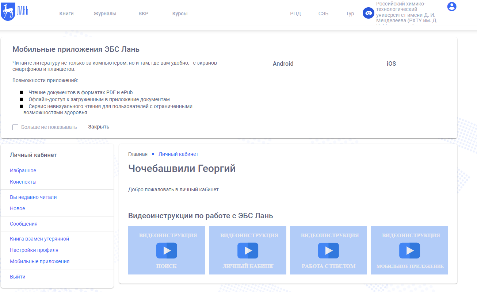This screenshot has width=477, height=292.
Task: Open Вы недавно читали list
Action: click(33, 197)
